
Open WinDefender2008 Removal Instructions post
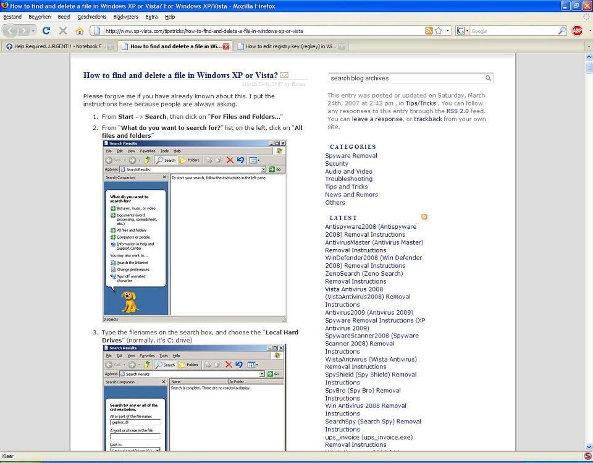(373, 261)
